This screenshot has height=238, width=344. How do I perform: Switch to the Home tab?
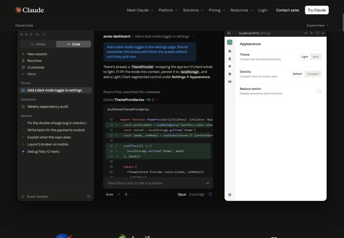pos(38,44)
